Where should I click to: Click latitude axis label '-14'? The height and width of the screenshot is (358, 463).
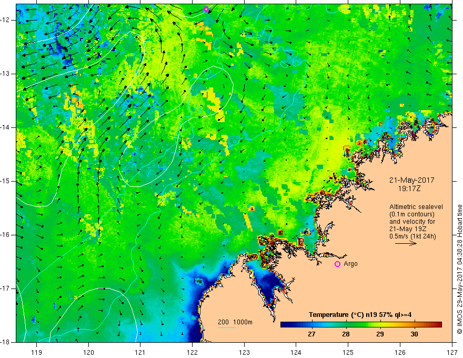(x=6, y=127)
